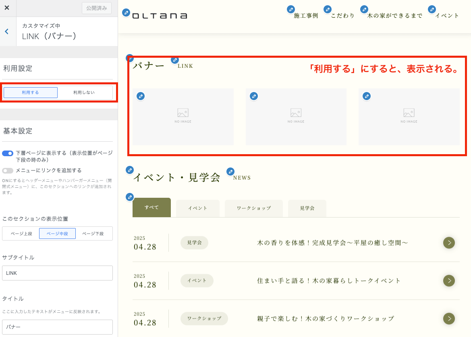Click the edit pencil above the すべて tab
This screenshot has height=337, width=471.
(x=129, y=197)
